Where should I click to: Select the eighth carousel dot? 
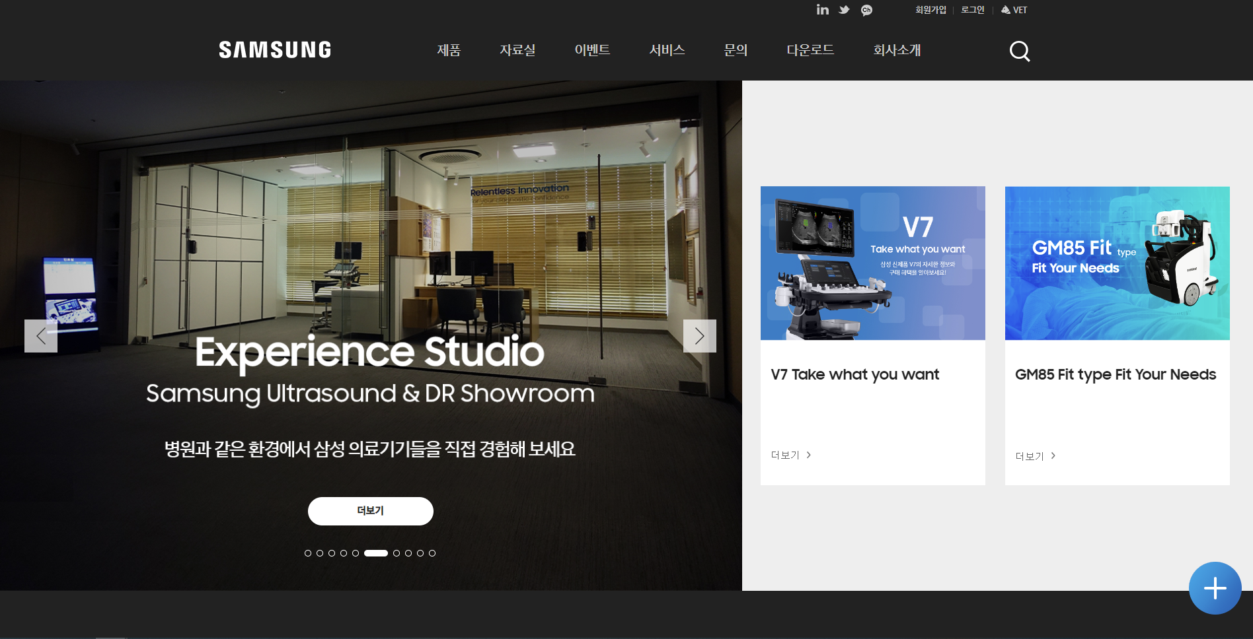(408, 553)
